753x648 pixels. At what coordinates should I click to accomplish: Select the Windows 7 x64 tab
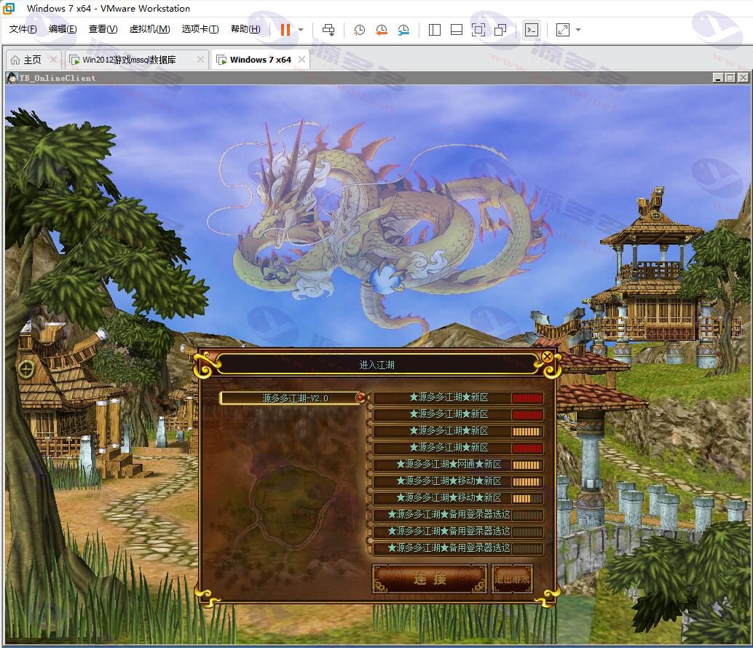260,60
